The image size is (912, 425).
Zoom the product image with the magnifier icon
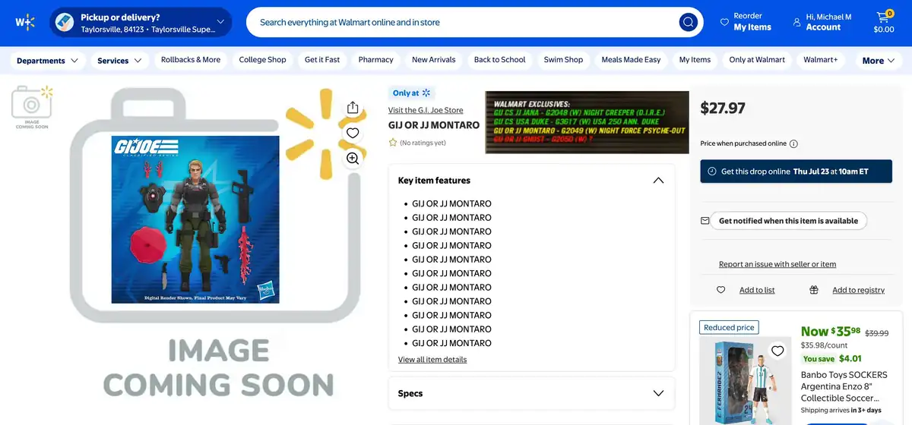pyautogui.click(x=353, y=158)
